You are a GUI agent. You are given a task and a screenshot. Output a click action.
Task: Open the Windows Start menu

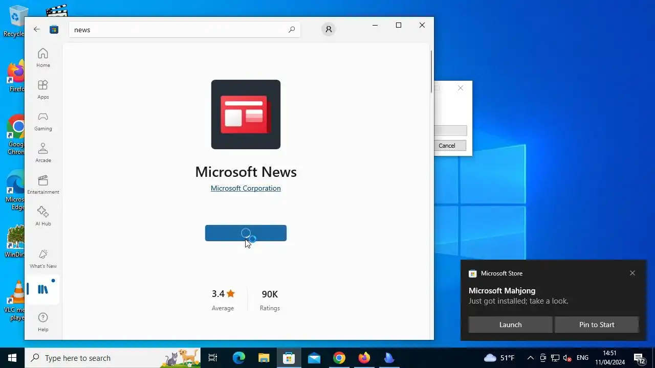click(12, 358)
